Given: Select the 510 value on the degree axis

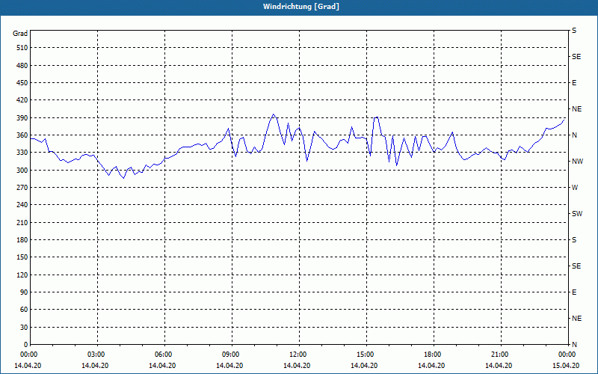Looking at the screenshot, I should pyautogui.click(x=22, y=48).
